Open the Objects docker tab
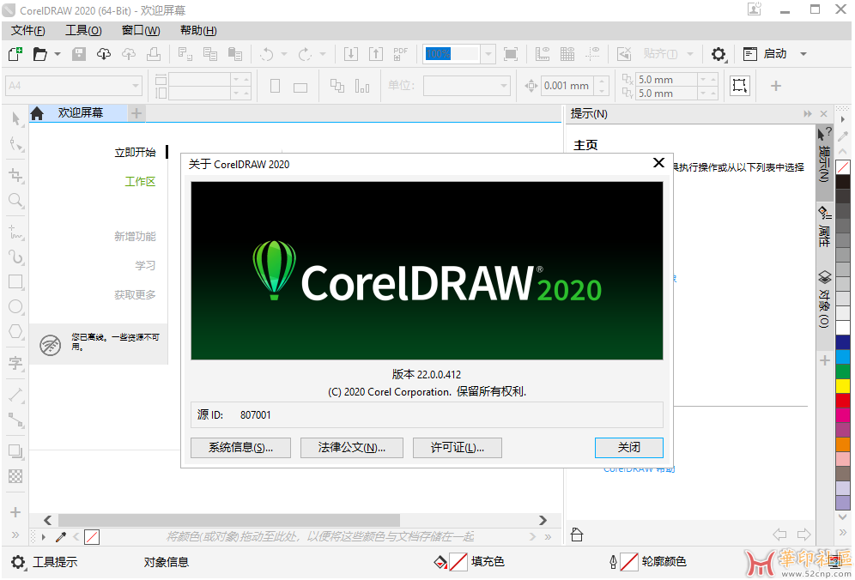Screen dimensions: 855x580 tap(824, 299)
